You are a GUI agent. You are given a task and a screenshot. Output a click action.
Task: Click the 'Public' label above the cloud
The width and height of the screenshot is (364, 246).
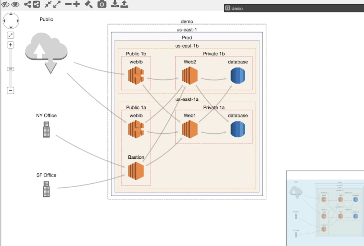(x=46, y=19)
